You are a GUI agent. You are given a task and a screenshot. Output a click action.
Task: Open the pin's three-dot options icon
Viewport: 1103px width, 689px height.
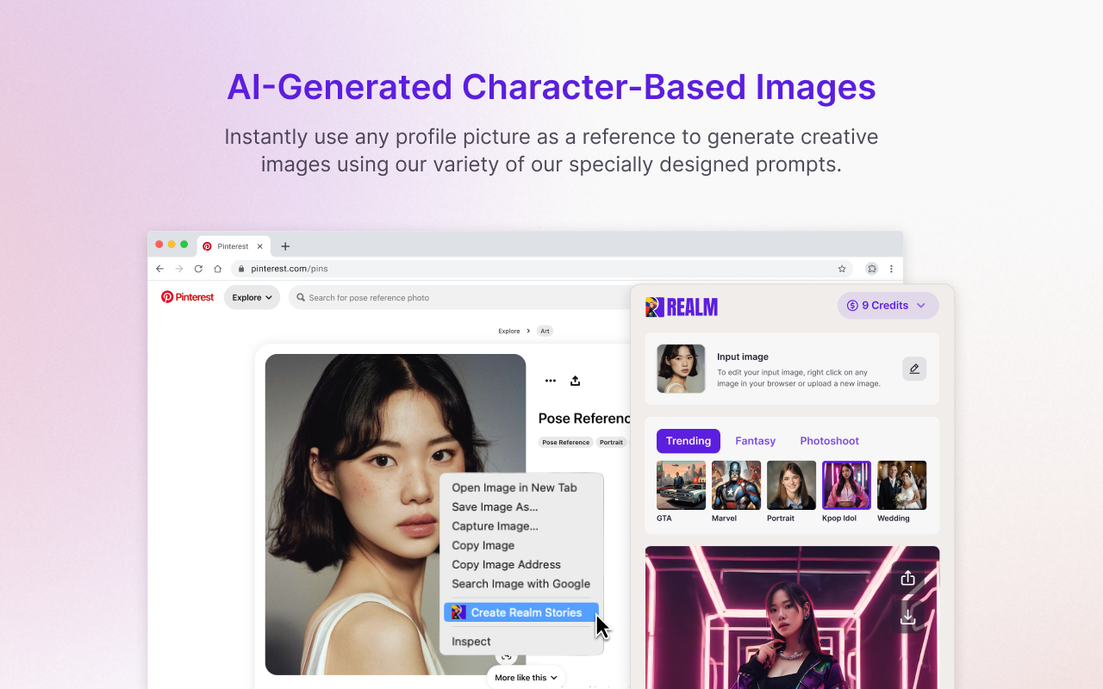click(x=551, y=380)
